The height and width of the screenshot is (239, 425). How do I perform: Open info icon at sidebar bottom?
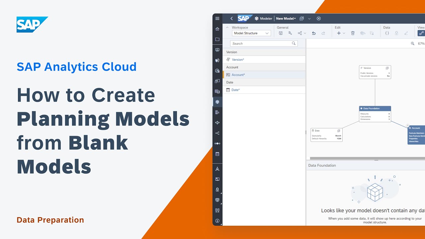[x=217, y=221]
